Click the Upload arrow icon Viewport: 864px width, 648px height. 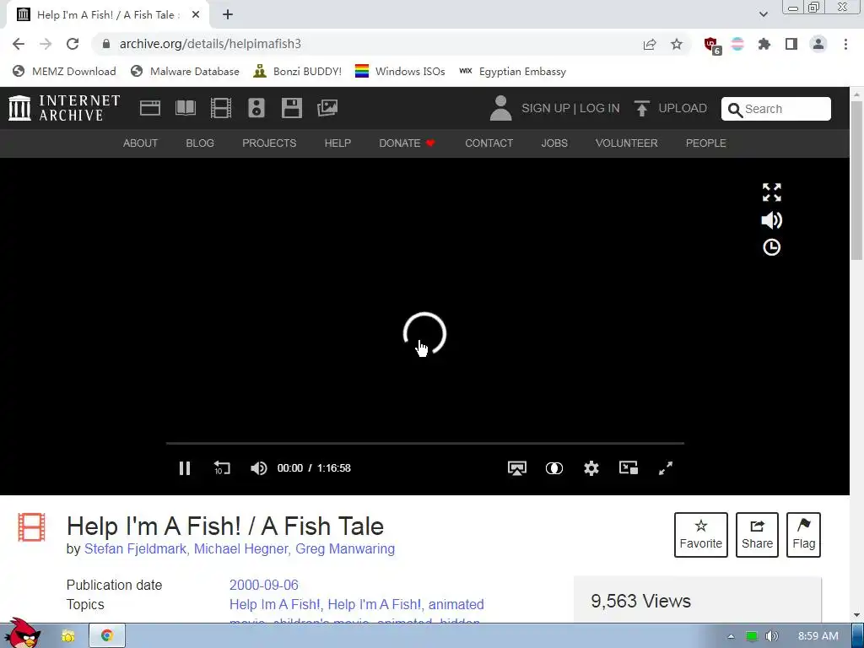pyautogui.click(x=641, y=108)
